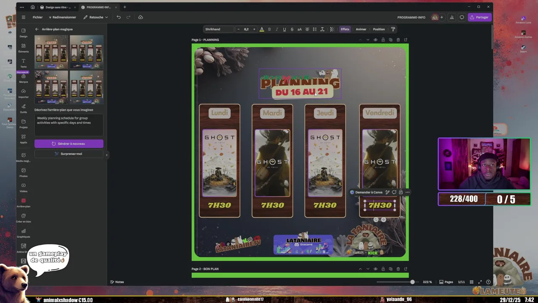Open the Texte sidebar panel
Image resolution: width=538 pixels, height=303 pixels.
point(24,63)
